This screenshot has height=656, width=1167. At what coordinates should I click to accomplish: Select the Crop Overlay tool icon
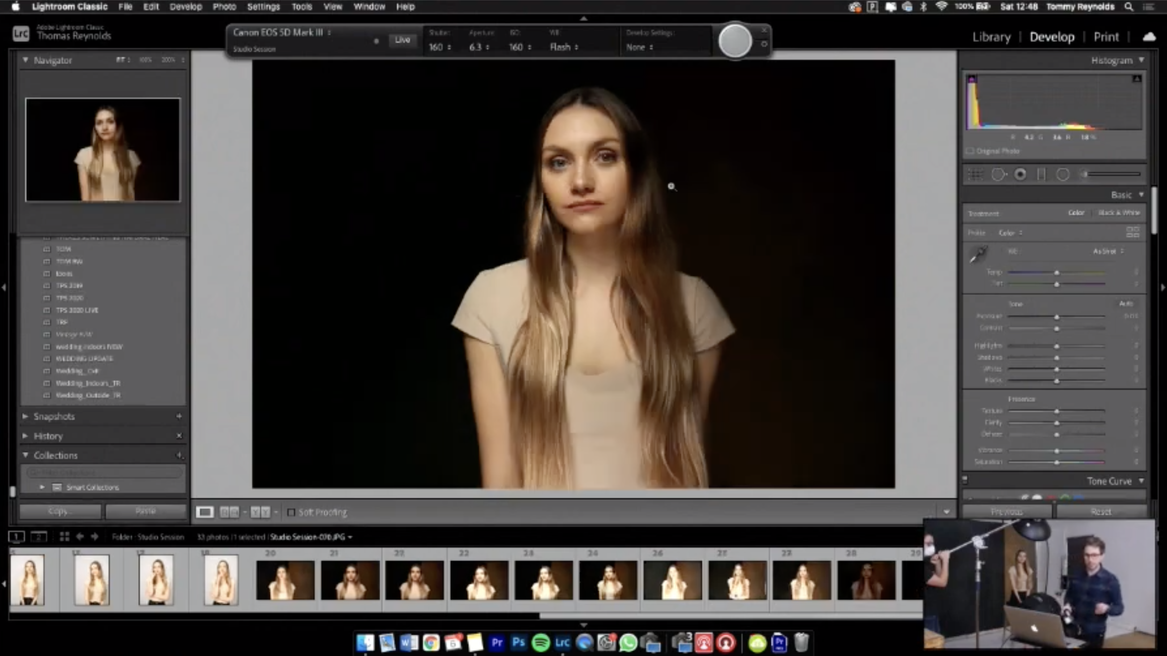pos(975,174)
